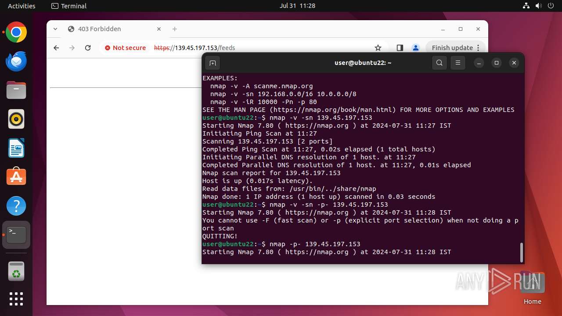
Task: Select the Terminal icon in the dock
Action: pyautogui.click(x=16, y=235)
